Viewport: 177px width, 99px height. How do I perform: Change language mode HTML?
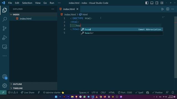pyautogui.click(x=112, y=92)
